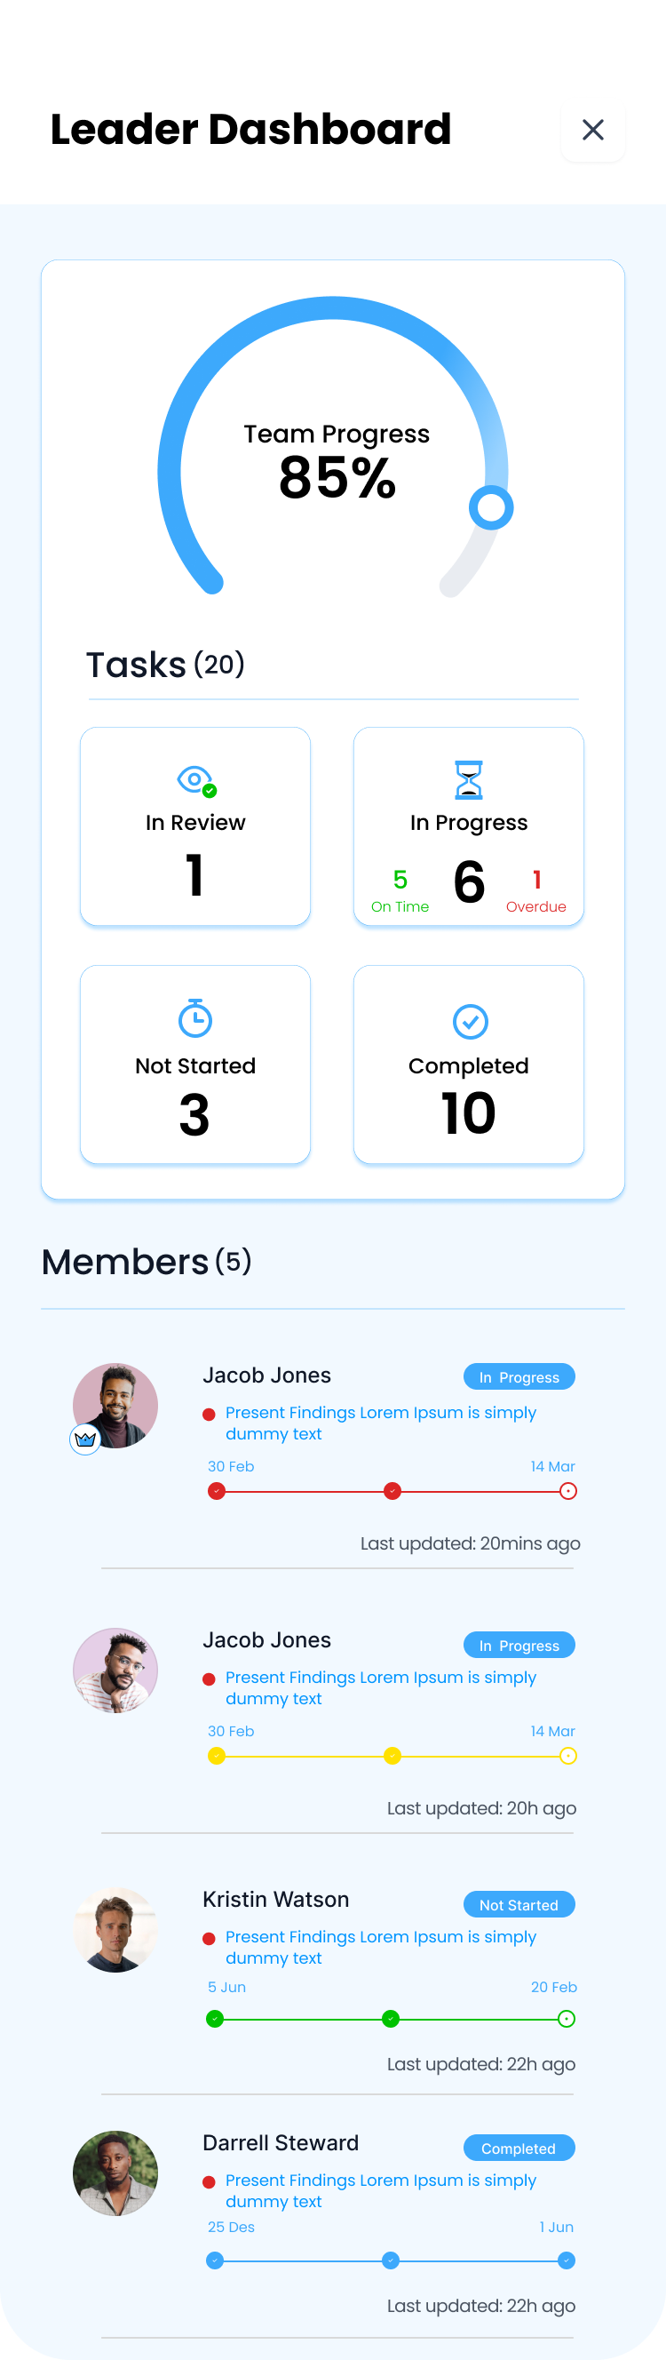The width and height of the screenshot is (666, 2360).
Task: Click the In Review eye icon
Action: 195,780
